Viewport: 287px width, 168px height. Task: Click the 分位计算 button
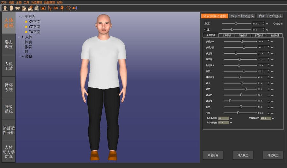click(213, 155)
